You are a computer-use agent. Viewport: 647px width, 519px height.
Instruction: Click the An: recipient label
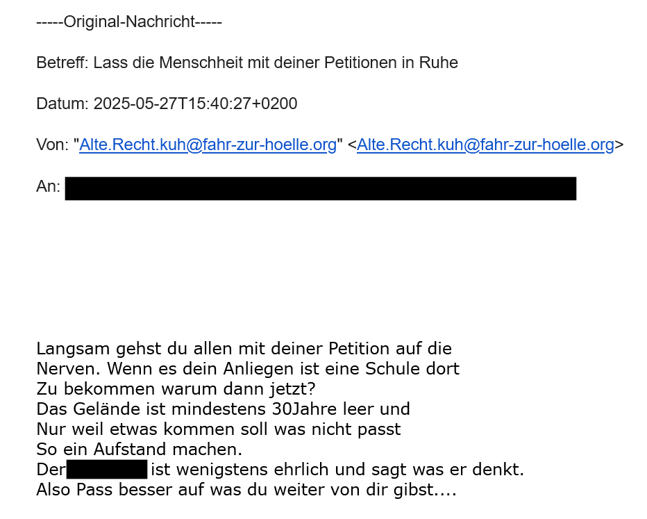point(49,187)
